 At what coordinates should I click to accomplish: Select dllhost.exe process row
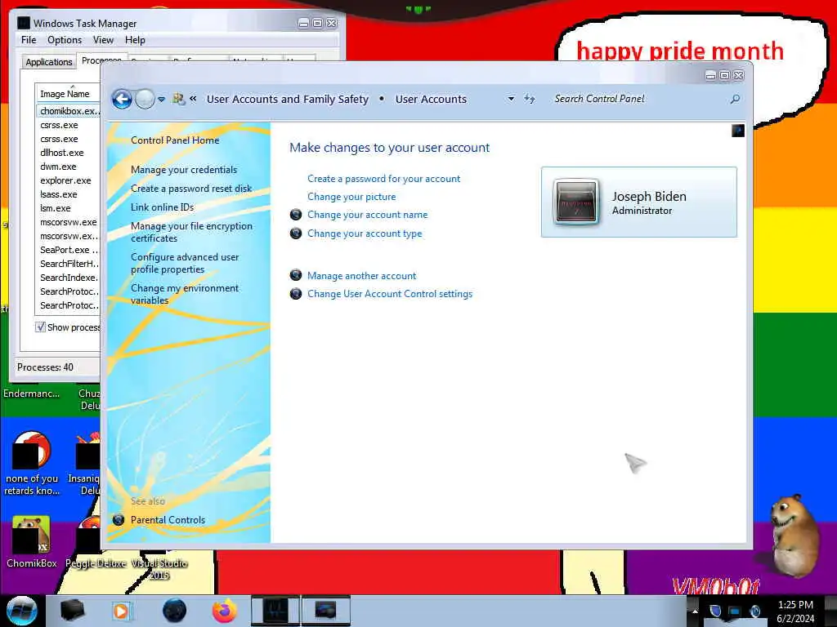[69, 153]
